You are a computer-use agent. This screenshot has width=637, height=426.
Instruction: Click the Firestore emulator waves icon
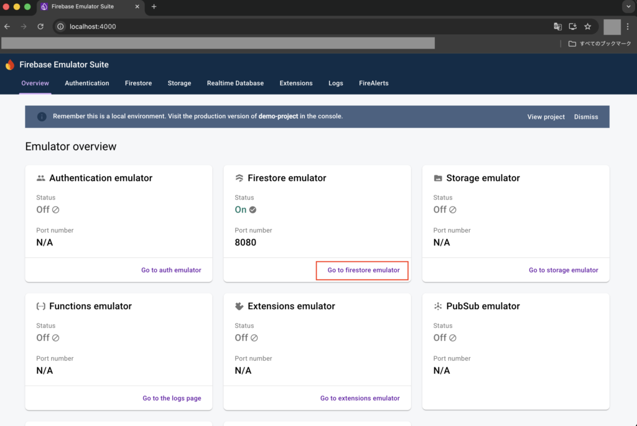(239, 178)
